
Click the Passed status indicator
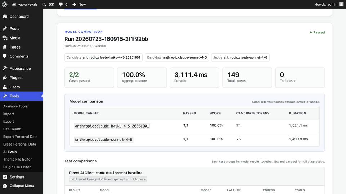(317, 32)
